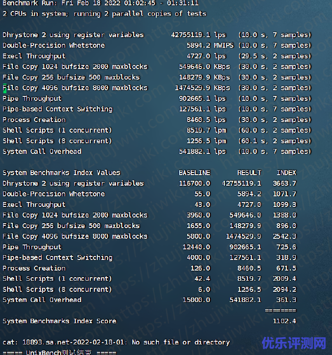Click the Process Creation index '671.5'
Viewport: 332px width, 355px height.
coord(286,268)
